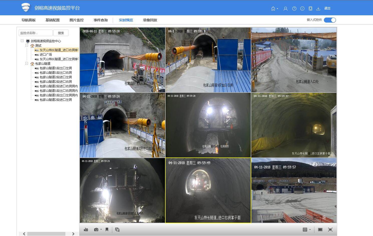
Task: Click the 搜索 button
Action: pos(61,33)
